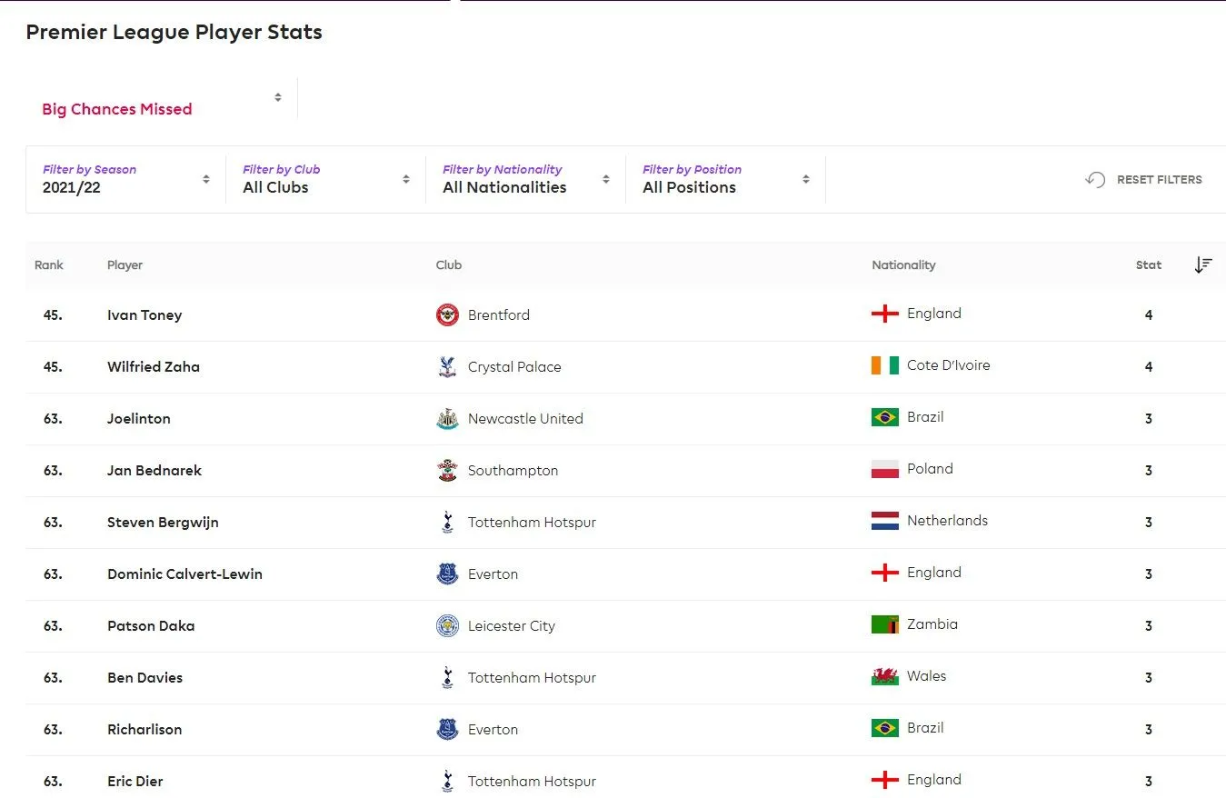Click the Crystal Palace club crest

(447, 367)
